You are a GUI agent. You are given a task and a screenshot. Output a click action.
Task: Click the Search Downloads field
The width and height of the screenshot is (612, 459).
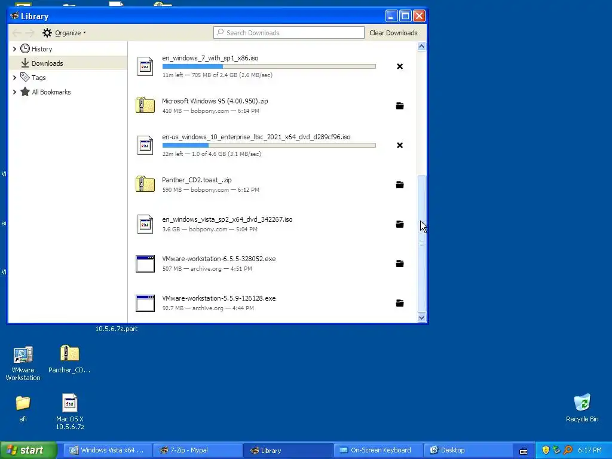289,33
